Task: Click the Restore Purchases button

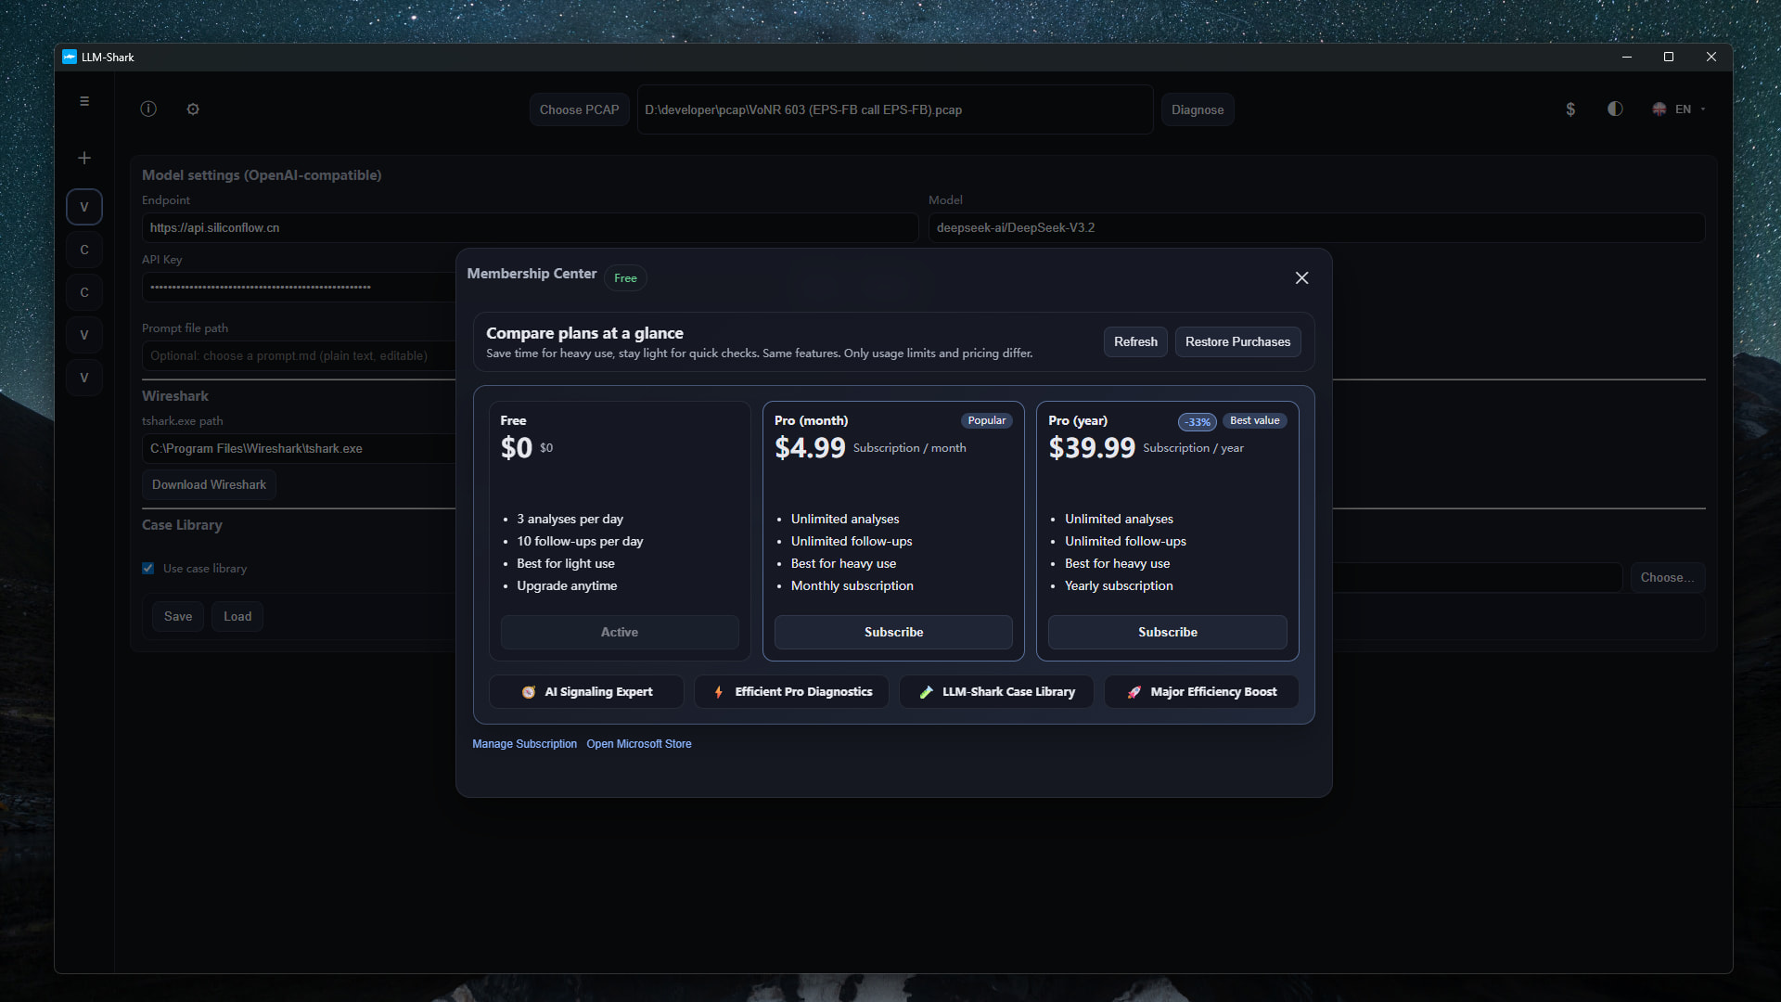Action: pyautogui.click(x=1237, y=342)
